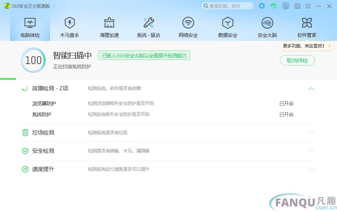Click the green scan progress bar
The width and height of the screenshot is (337, 212).
pyautogui.click(x=8, y=79)
